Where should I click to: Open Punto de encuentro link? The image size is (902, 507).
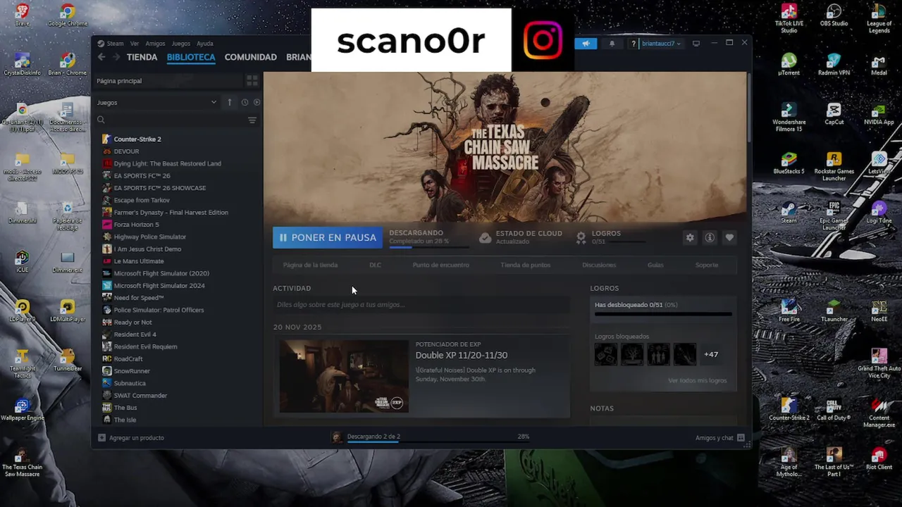[440, 265]
